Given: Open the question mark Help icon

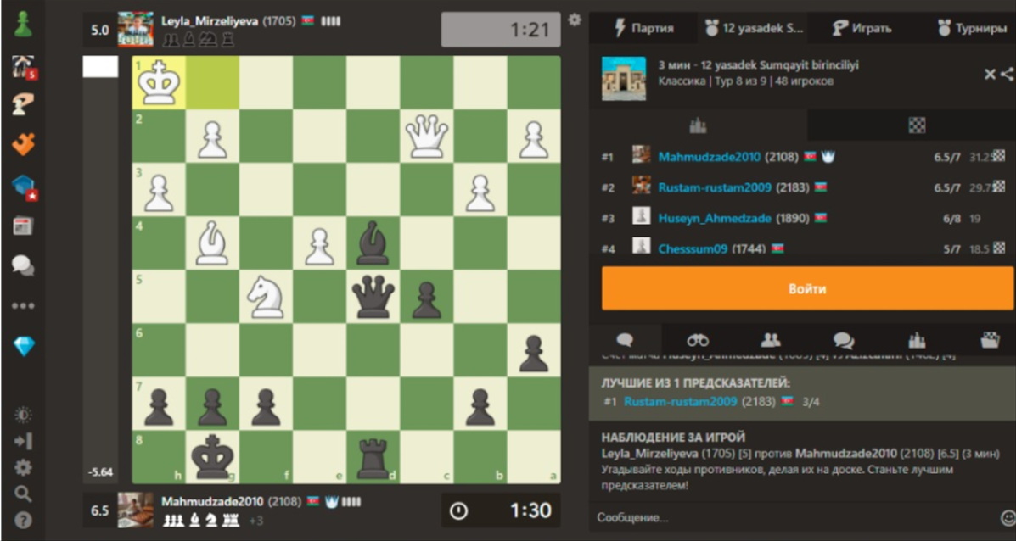Looking at the screenshot, I should pyautogui.click(x=23, y=521).
